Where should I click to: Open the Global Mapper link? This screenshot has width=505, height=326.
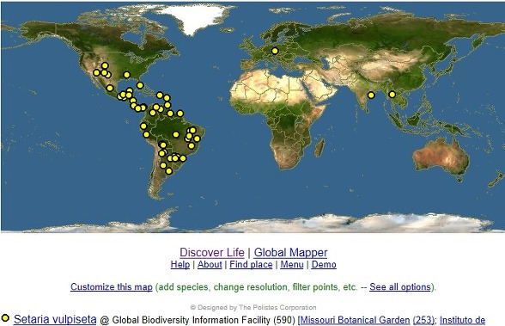click(x=290, y=252)
